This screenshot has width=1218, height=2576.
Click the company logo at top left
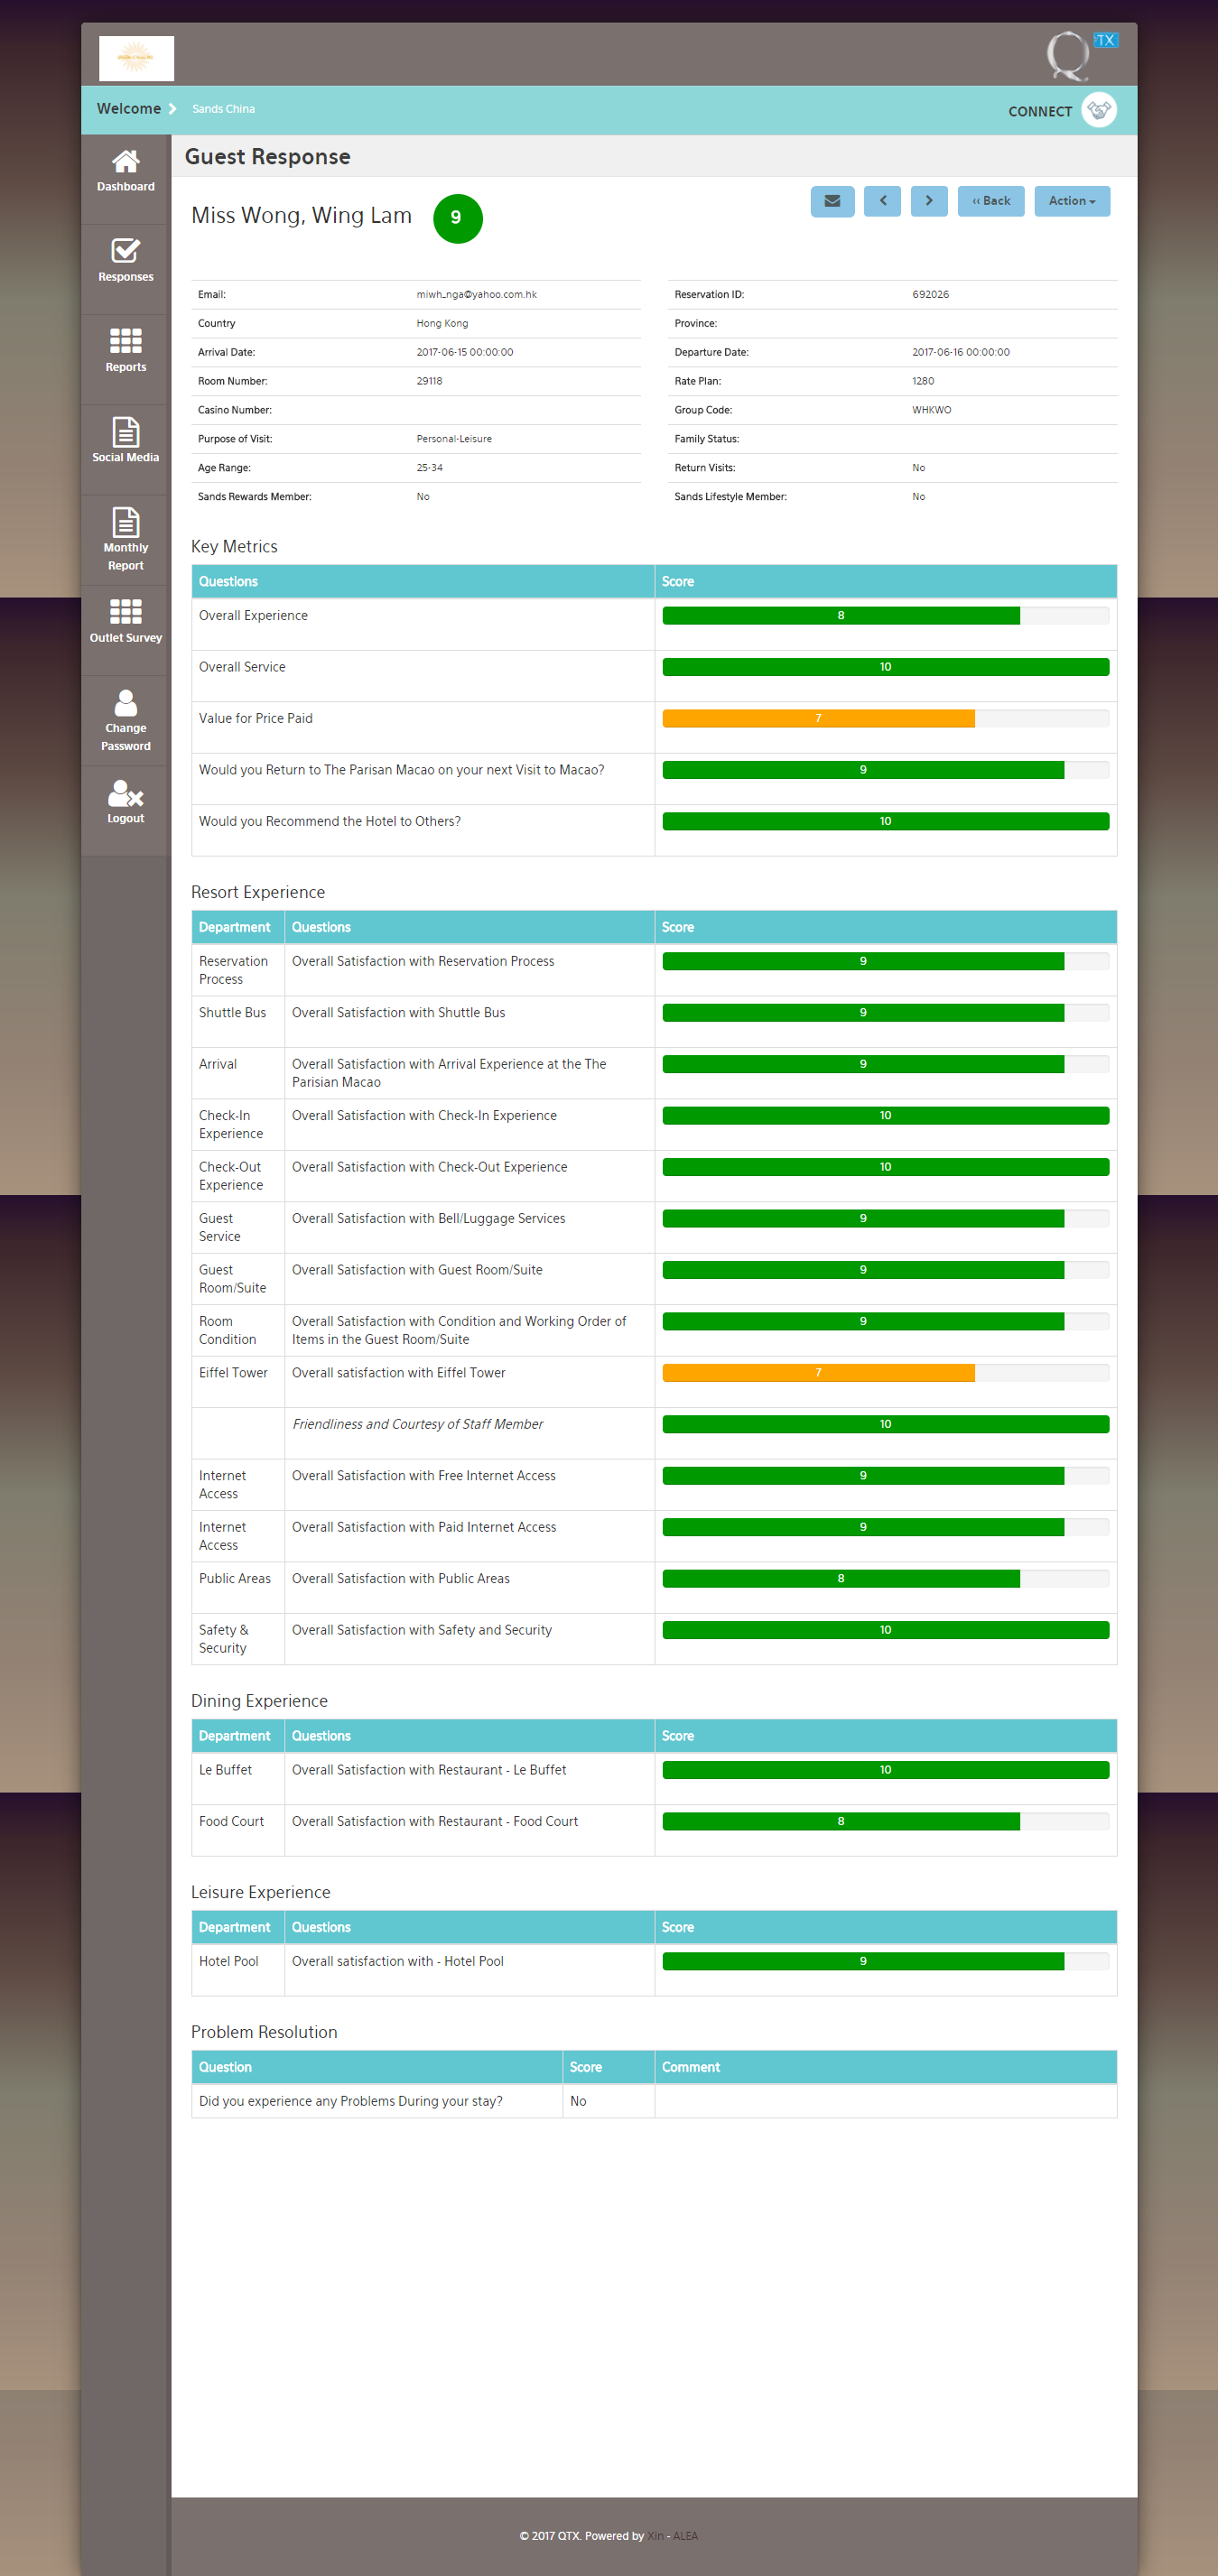(136, 58)
